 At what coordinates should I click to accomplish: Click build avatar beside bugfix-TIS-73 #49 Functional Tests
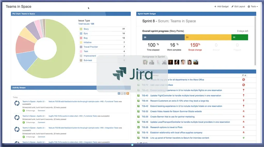point(17,117)
